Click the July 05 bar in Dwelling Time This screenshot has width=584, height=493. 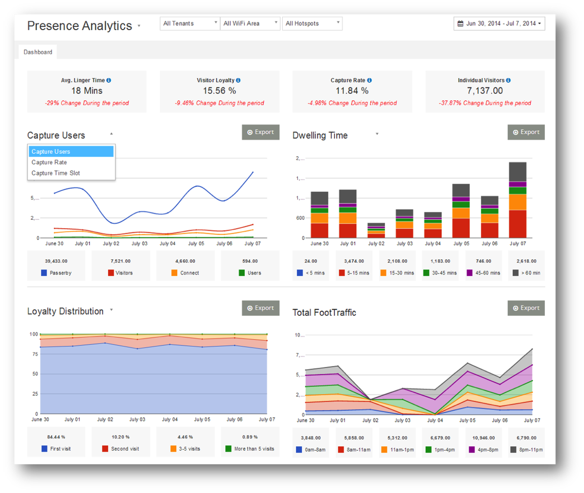[x=461, y=211]
